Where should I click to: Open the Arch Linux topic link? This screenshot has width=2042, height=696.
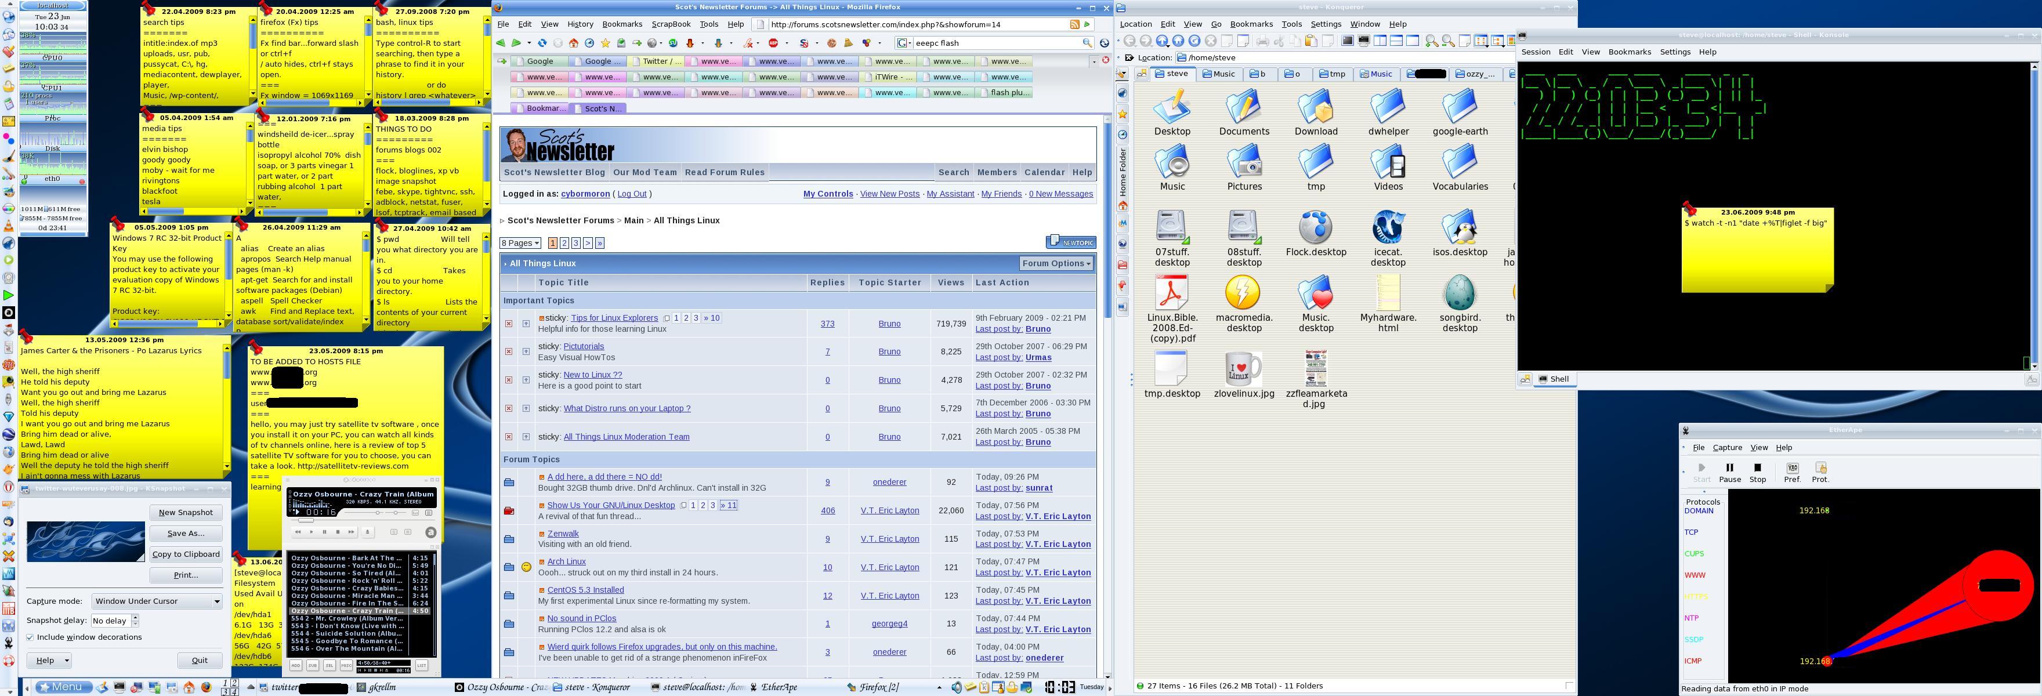click(566, 562)
